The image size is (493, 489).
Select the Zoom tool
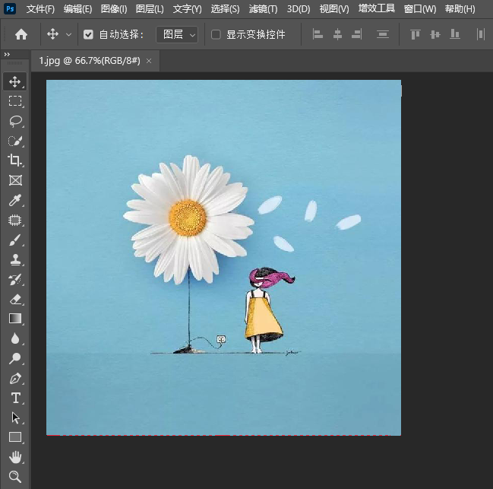[x=14, y=477]
